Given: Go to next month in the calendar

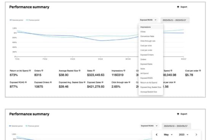Looking at the screenshot, I should [196, 135].
